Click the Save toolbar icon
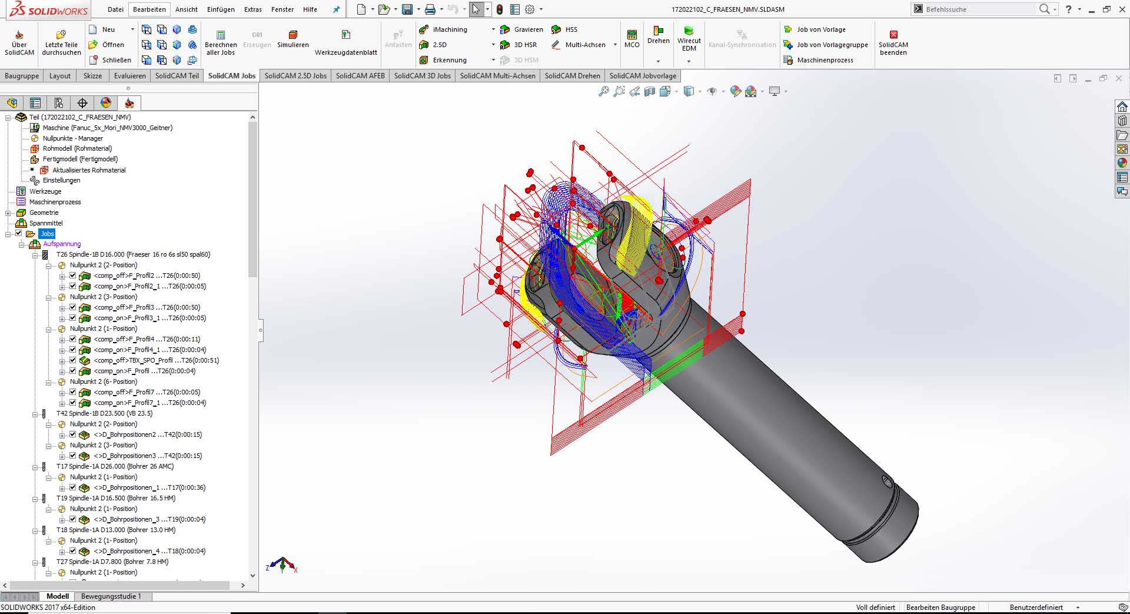The image size is (1130, 614). click(x=407, y=9)
